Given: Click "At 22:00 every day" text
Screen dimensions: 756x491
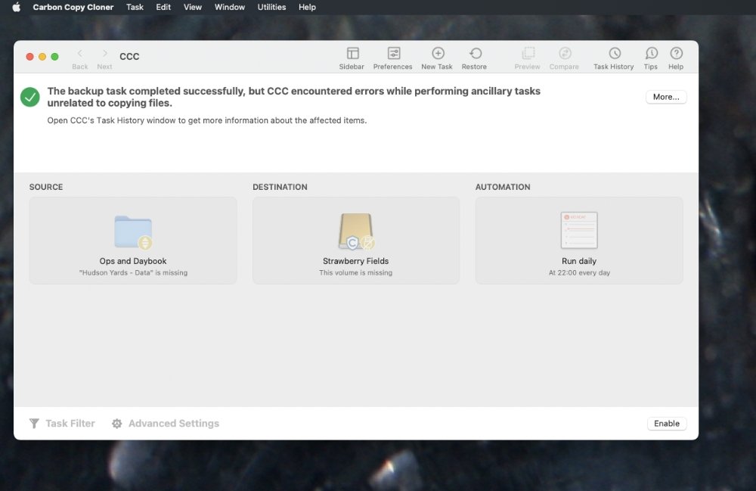Looking at the screenshot, I should pos(579,273).
